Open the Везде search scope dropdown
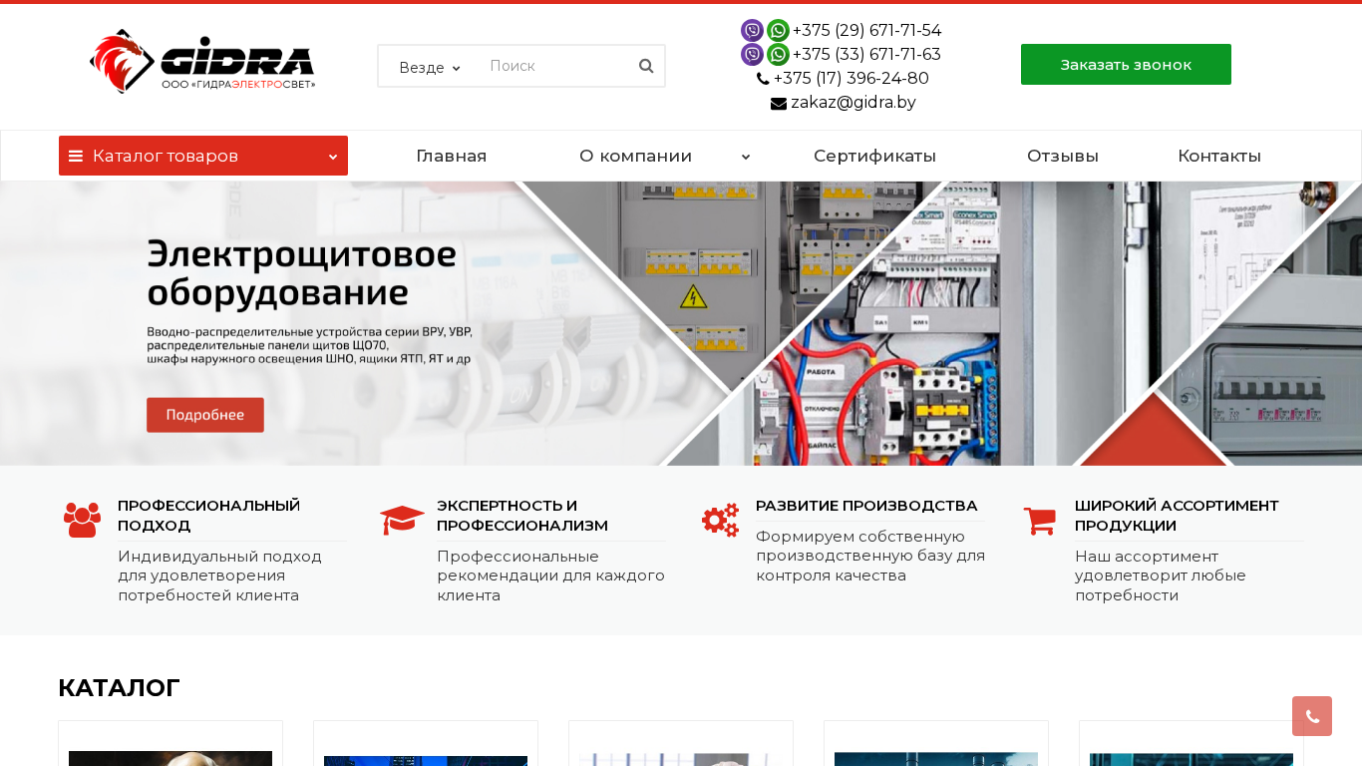 (429, 67)
